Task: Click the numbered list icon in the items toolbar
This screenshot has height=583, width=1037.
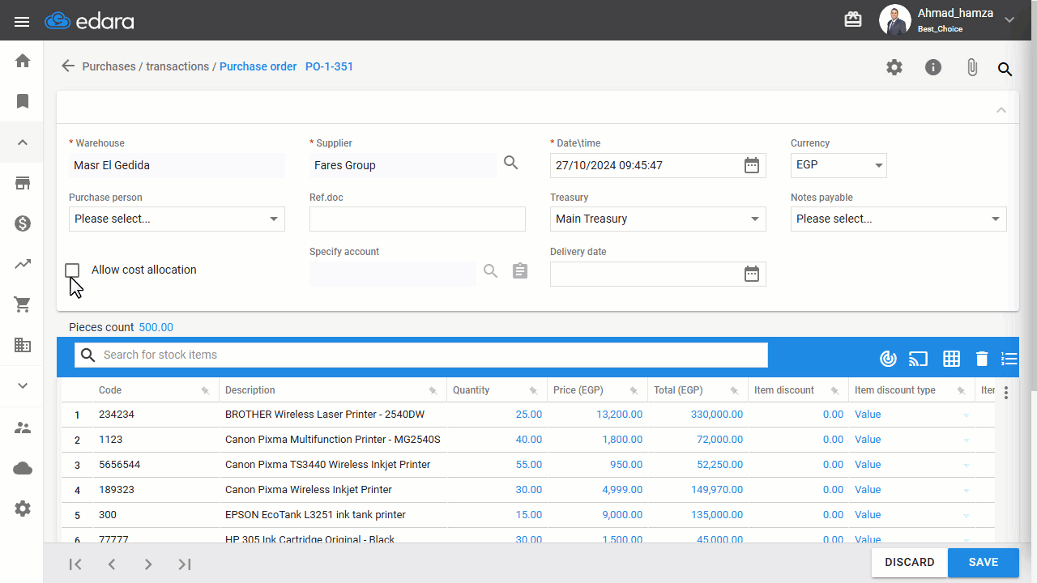Action: tap(1009, 359)
